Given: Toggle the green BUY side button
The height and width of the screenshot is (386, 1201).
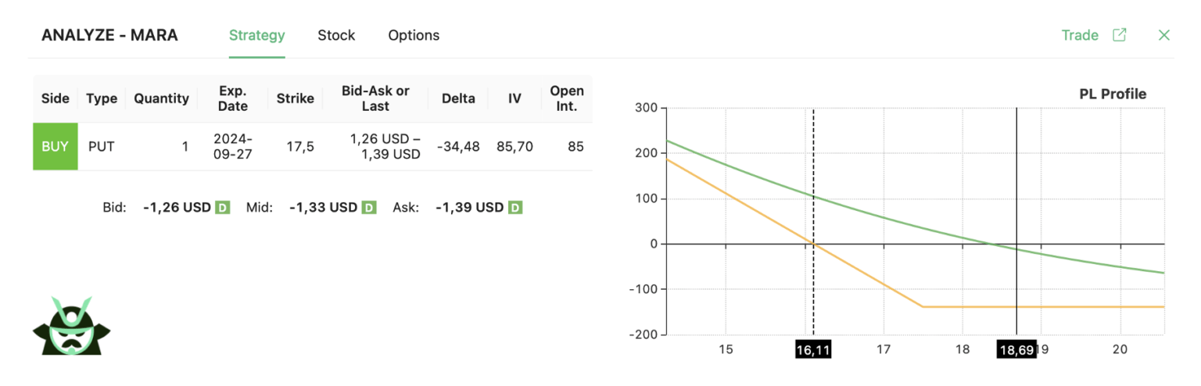Looking at the screenshot, I should tap(55, 146).
